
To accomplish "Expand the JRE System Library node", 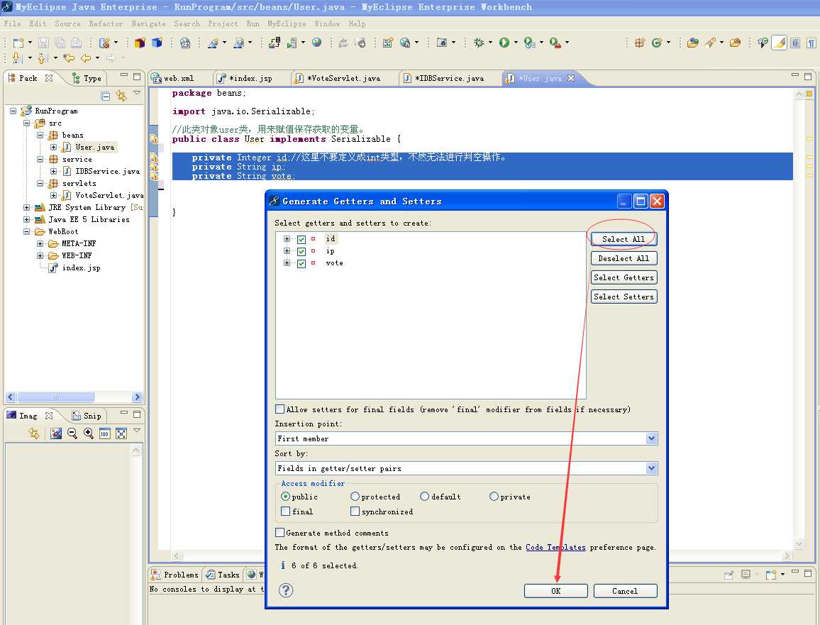I will click(x=26, y=207).
